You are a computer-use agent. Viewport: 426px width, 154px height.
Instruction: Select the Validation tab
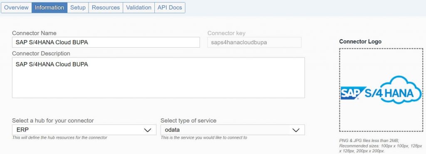[x=139, y=7]
